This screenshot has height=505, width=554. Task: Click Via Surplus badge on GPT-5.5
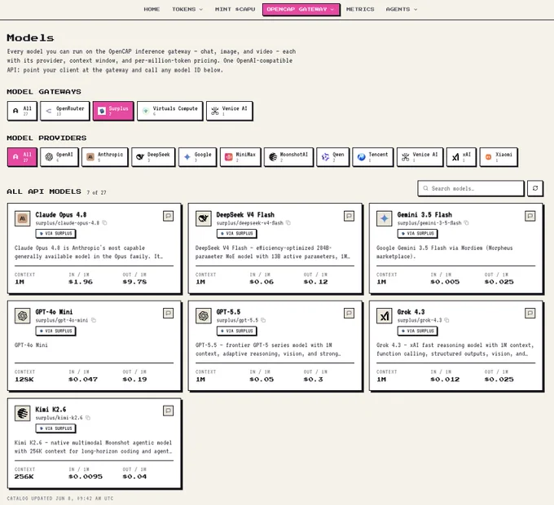(x=237, y=331)
